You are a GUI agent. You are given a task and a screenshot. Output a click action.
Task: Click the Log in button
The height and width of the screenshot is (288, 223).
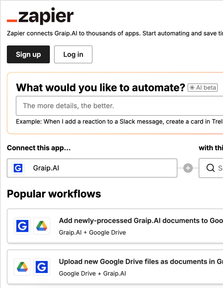tap(73, 54)
